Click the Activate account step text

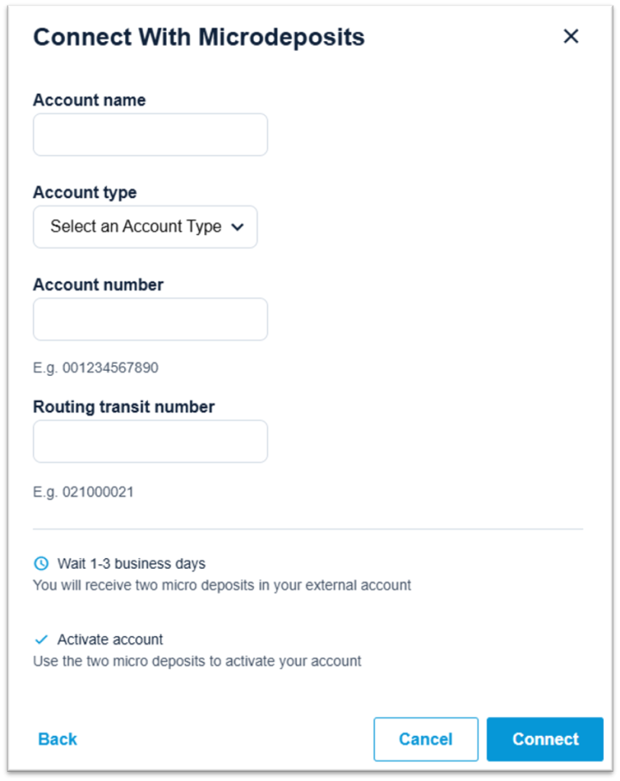(x=110, y=639)
